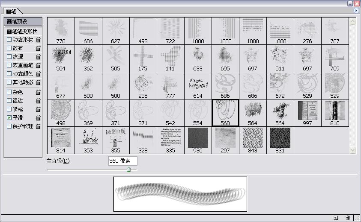This screenshot has height=222, width=361.
Task: Select the 672 swirl brush preset
Action: (280, 86)
